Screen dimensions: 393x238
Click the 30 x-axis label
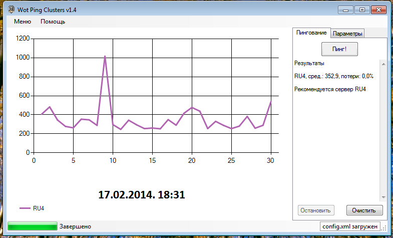pyautogui.click(x=270, y=161)
